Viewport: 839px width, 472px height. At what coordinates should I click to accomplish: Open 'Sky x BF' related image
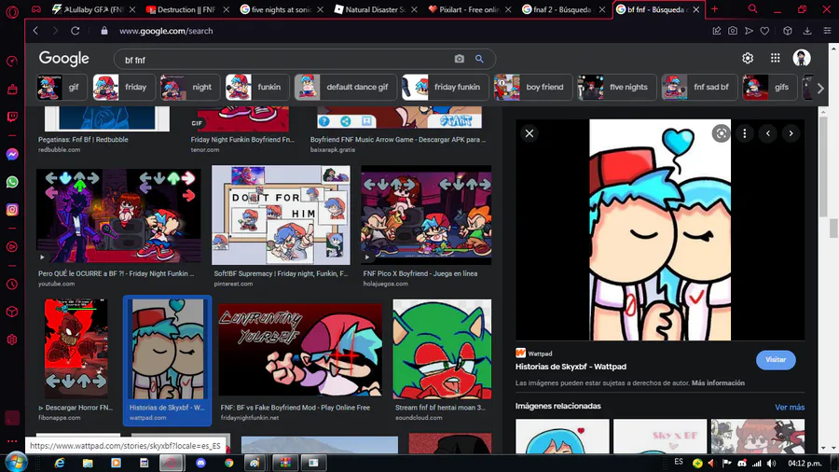click(x=660, y=437)
